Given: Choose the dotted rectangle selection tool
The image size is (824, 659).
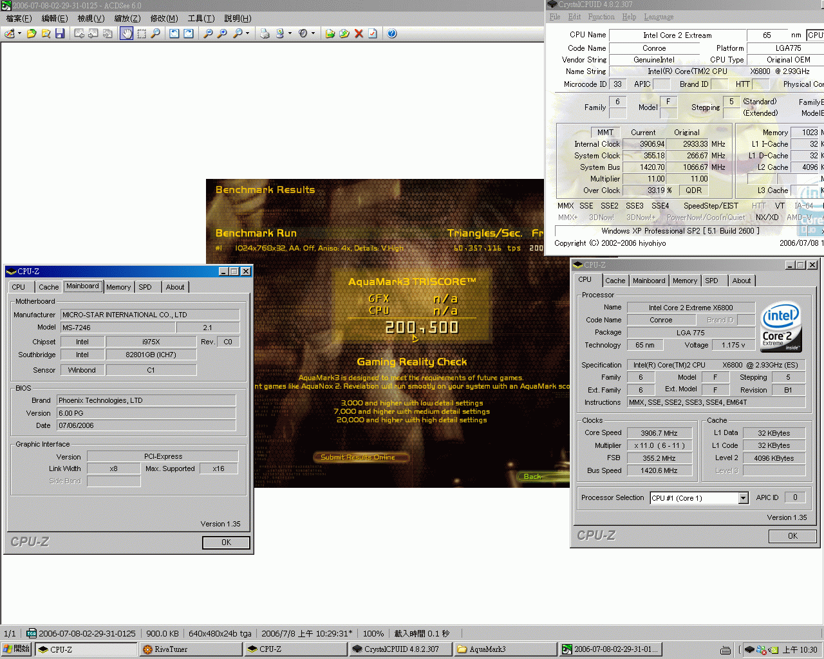Looking at the screenshot, I should point(141,33).
